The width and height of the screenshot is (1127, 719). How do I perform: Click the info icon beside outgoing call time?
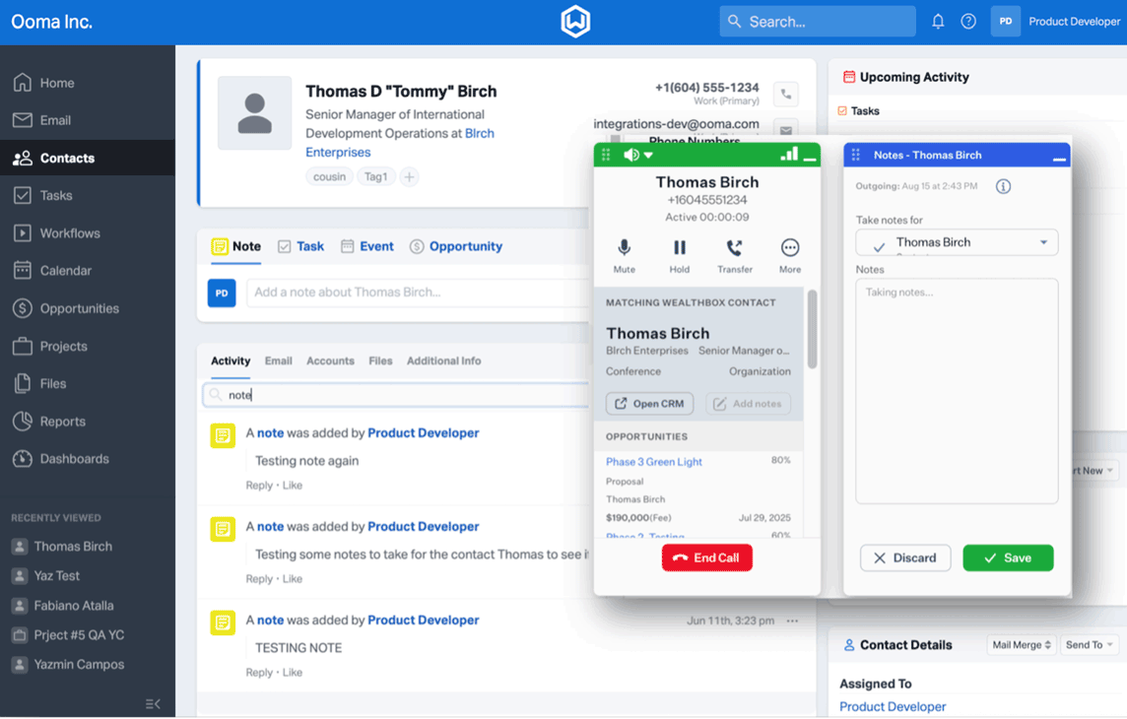tap(1003, 186)
